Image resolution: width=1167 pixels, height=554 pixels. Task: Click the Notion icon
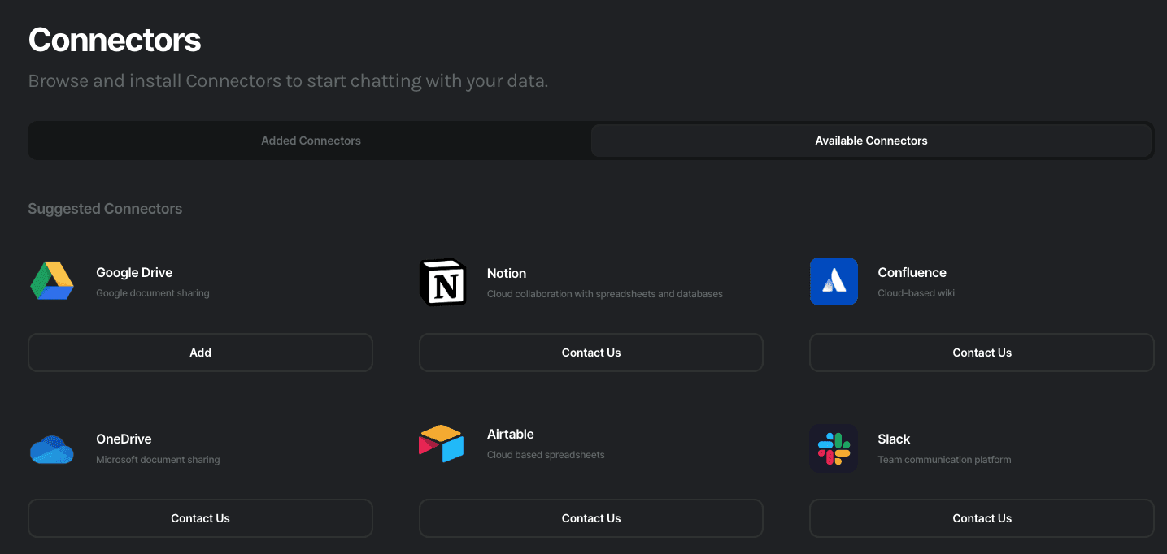(442, 282)
